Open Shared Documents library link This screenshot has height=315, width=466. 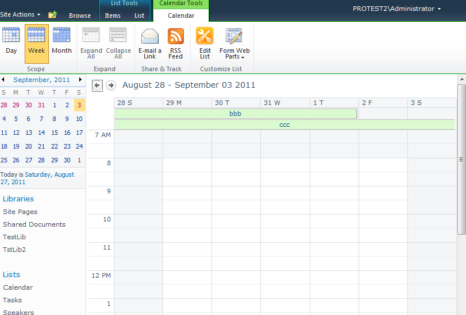point(34,224)
